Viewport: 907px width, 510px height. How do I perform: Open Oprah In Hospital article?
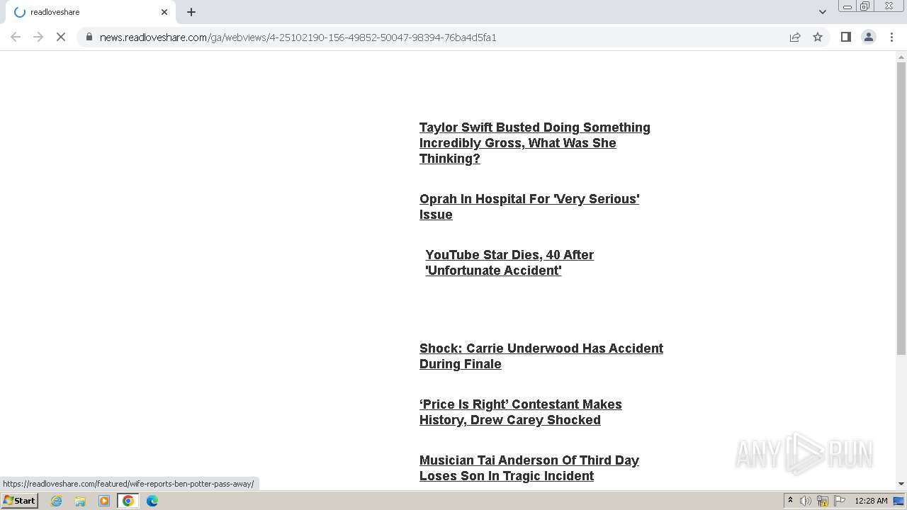(529, 207)
